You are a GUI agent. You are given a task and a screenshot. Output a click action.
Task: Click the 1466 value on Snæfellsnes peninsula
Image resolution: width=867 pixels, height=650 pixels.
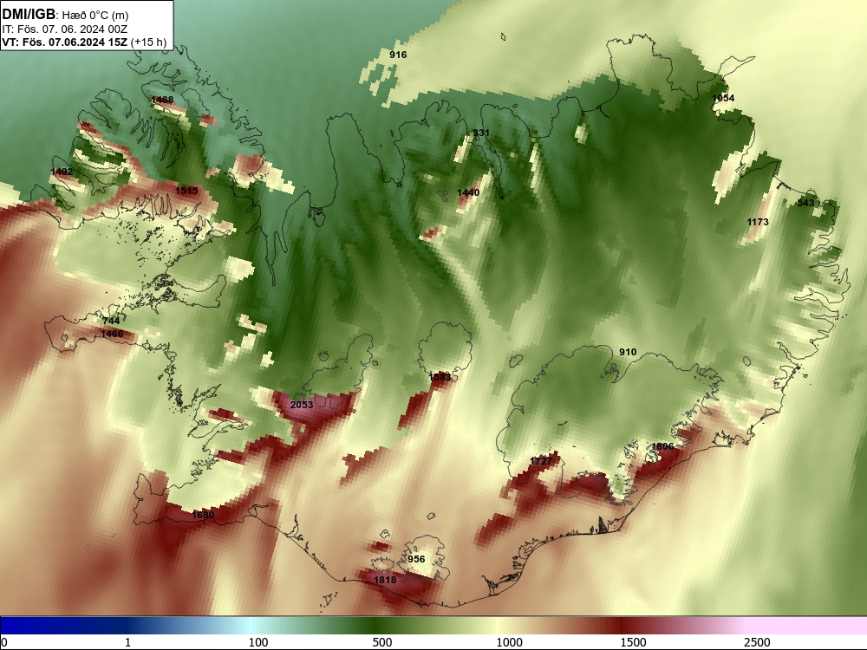coord(112,334)
